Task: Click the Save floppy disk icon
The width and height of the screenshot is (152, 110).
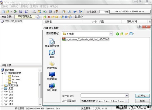Action: (21, 12)
